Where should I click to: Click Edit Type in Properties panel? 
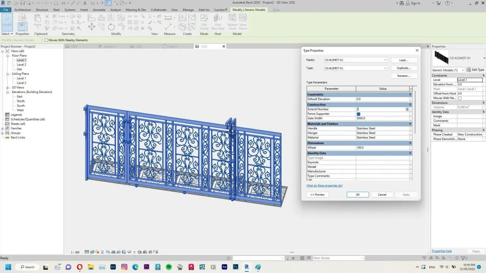click(475, 70)
